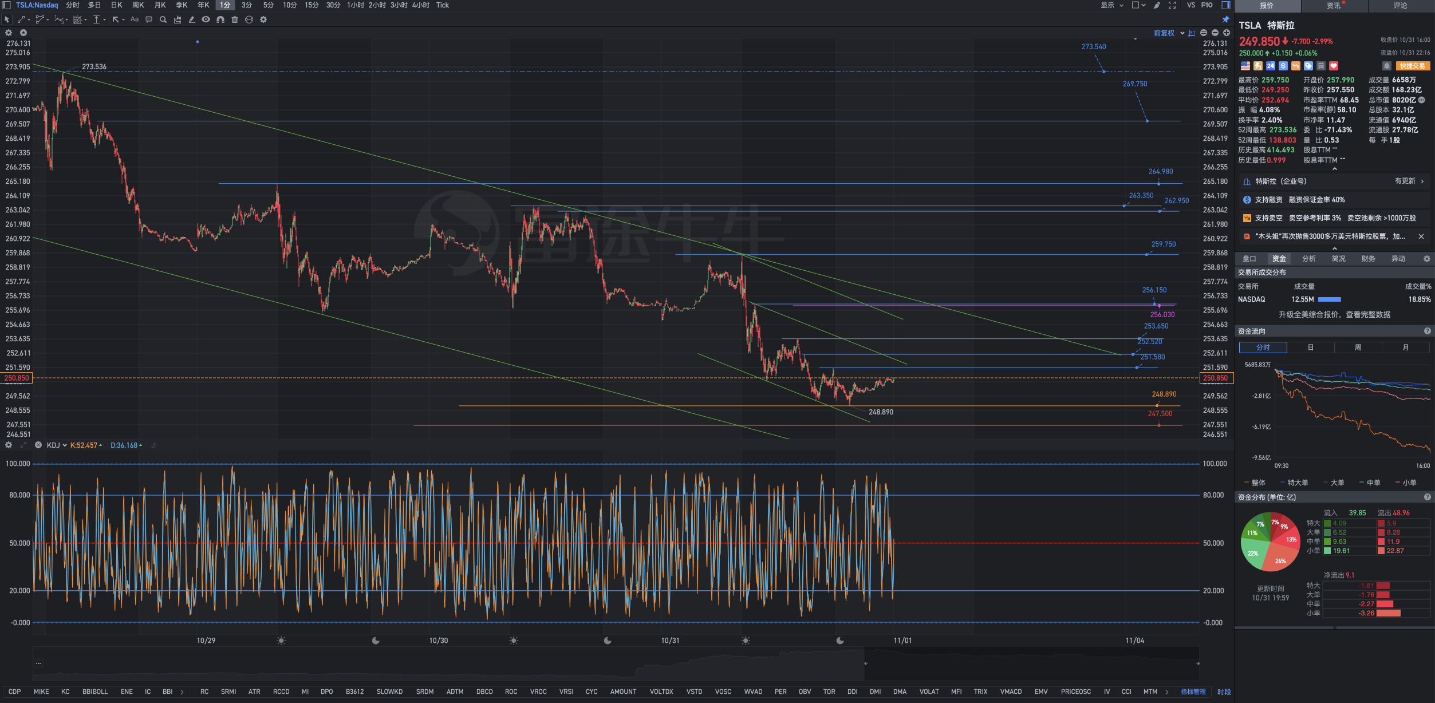Expand the KDJ sub-chart panel
This screenshot has width=1435, height=703.
23,445
